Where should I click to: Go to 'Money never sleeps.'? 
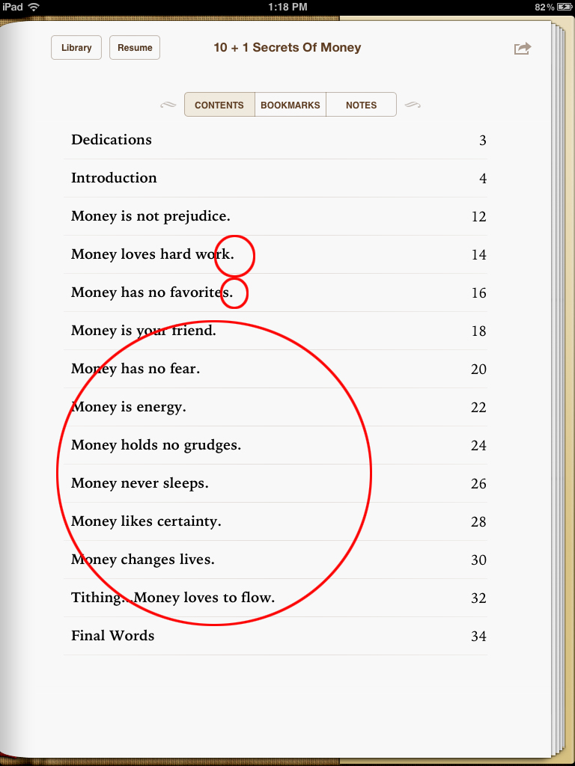click(276, 483)
